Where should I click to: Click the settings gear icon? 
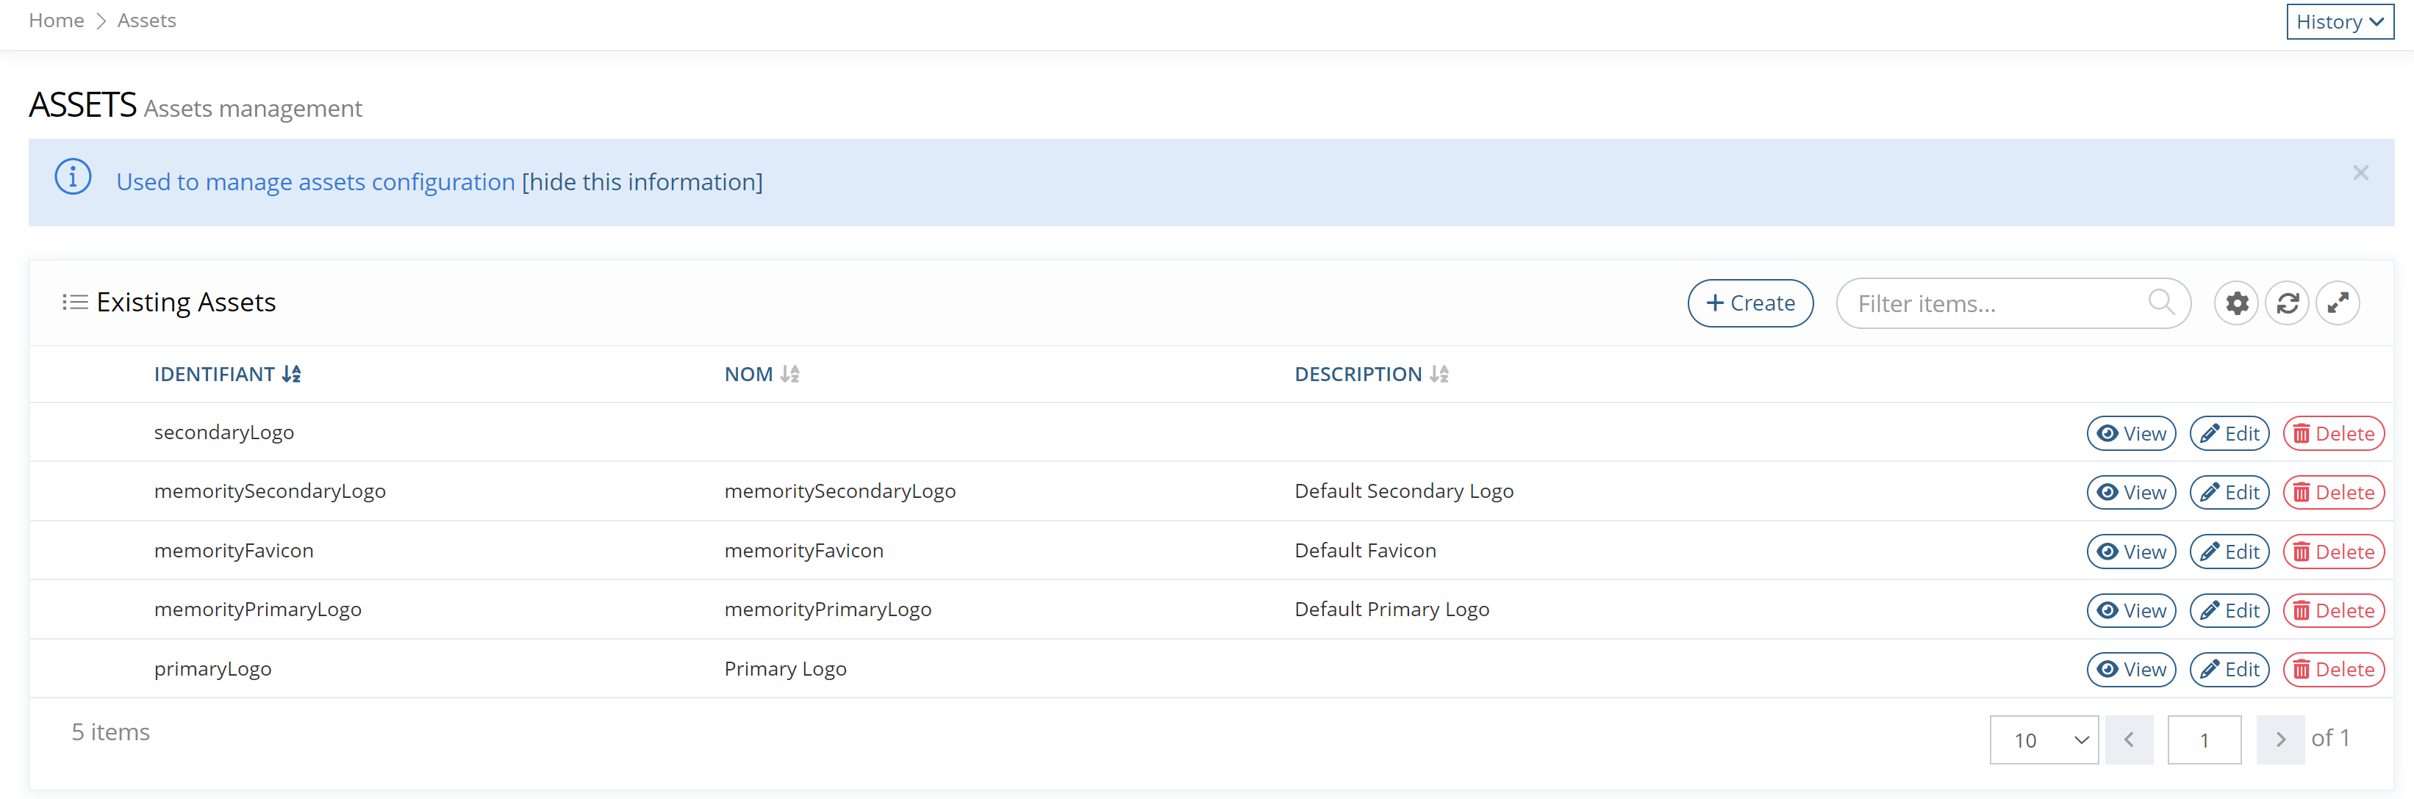[x=2235, y=303]
